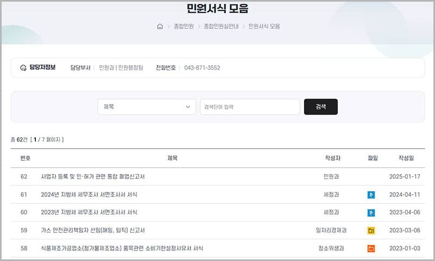Click the 작성일 column header
This screenshot has width=435, height=261.
point(406,158)
